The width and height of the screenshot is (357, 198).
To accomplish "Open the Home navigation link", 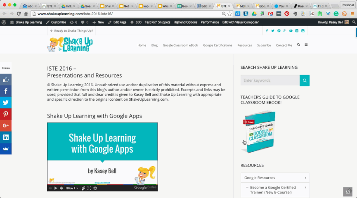I will [142, 45].
